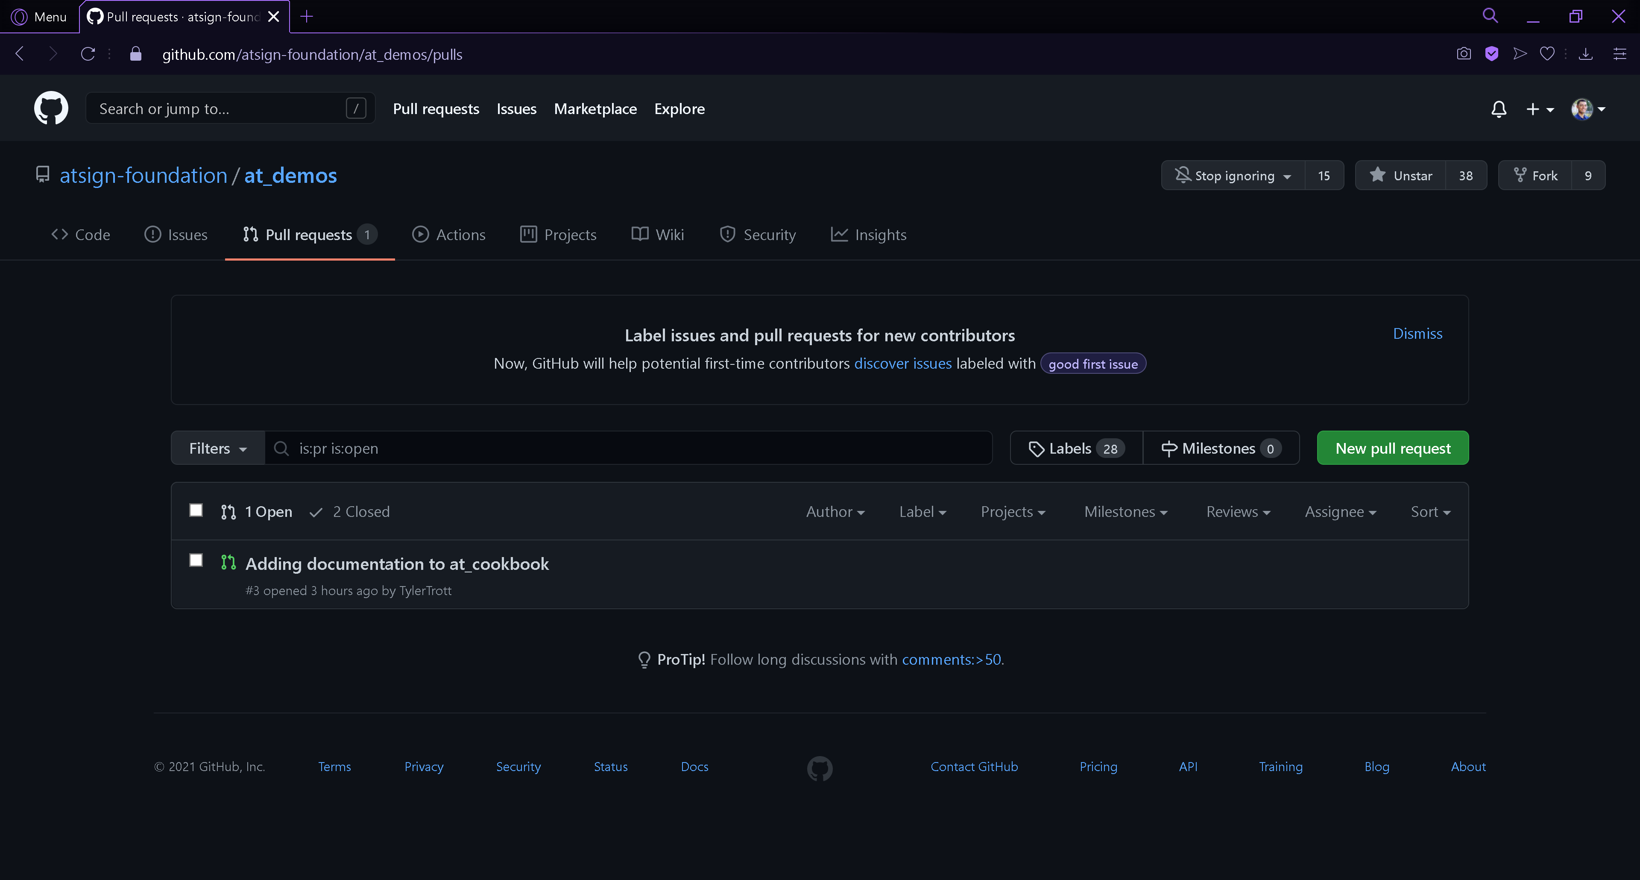The width and height of the screenshot is (1640, 880).
Task: Click the purple shield privacy icon
Action: pyautogui.click(x=1492, y=54)
